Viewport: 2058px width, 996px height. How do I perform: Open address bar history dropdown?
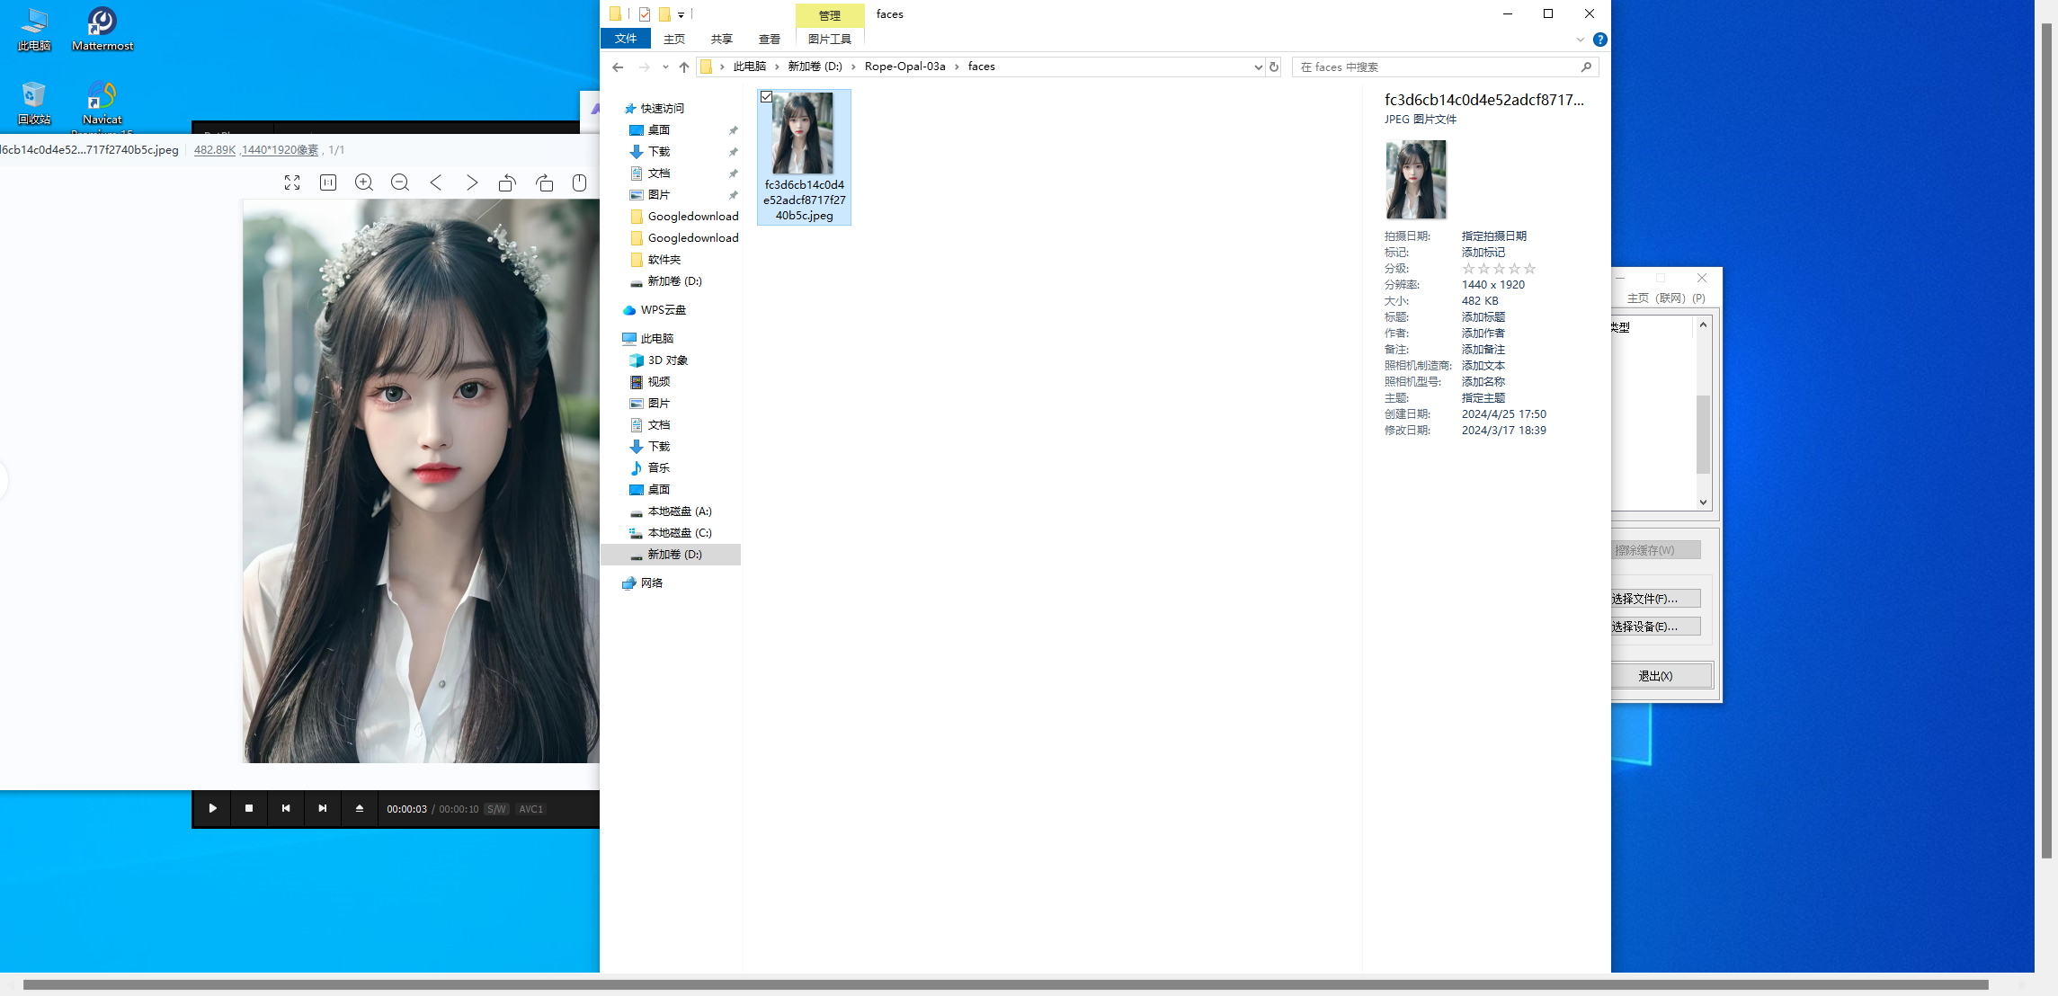1258,67
